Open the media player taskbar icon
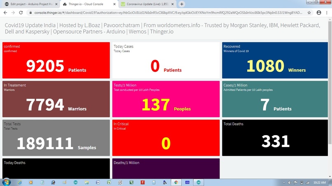The height and width of the screenshot is (186, 332). [31, 182]
